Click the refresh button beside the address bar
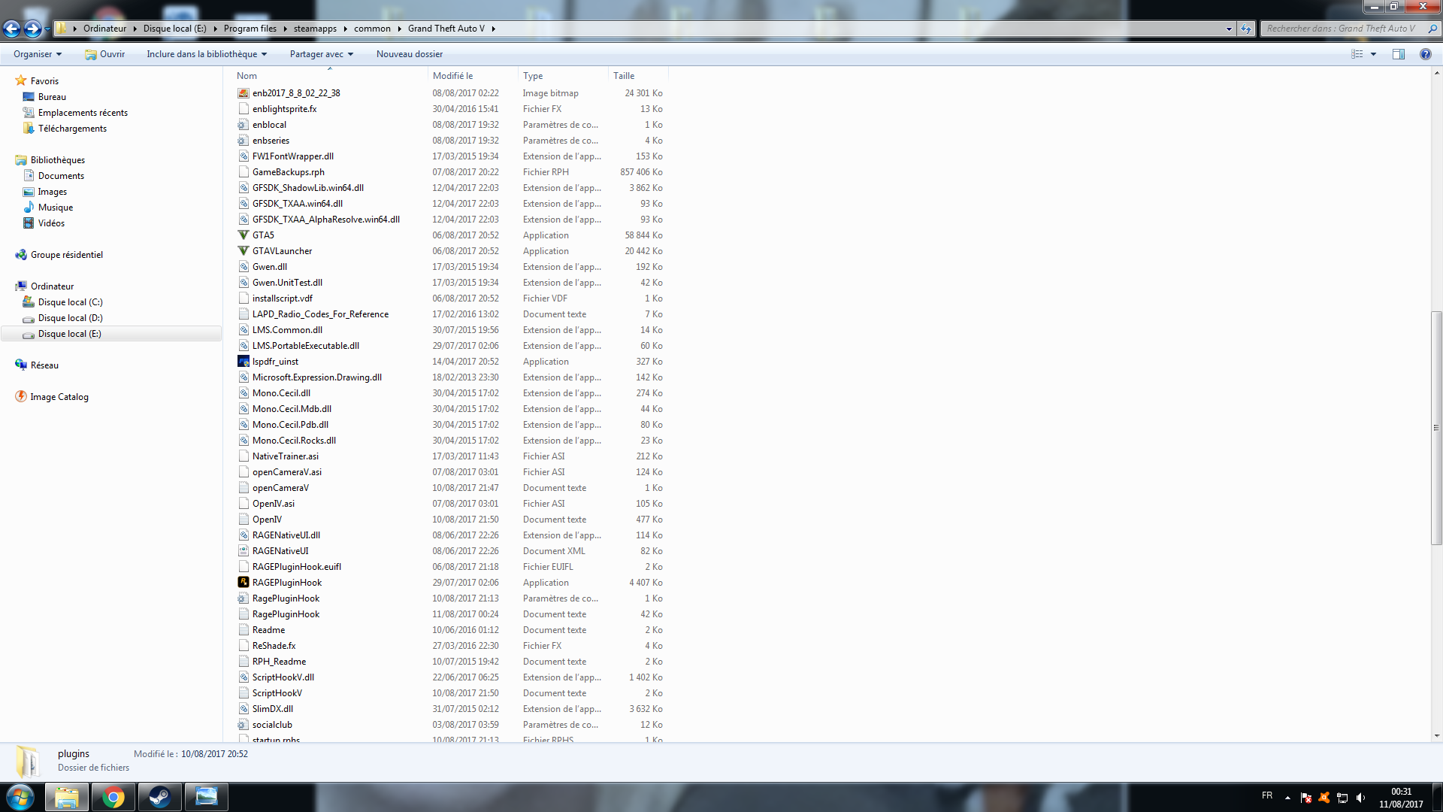The image size is (1443, 812). [x=1246, y=29]
